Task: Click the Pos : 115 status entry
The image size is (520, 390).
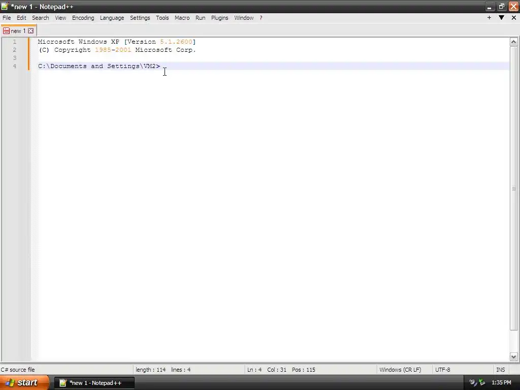Action: click(x=304, y=370)
